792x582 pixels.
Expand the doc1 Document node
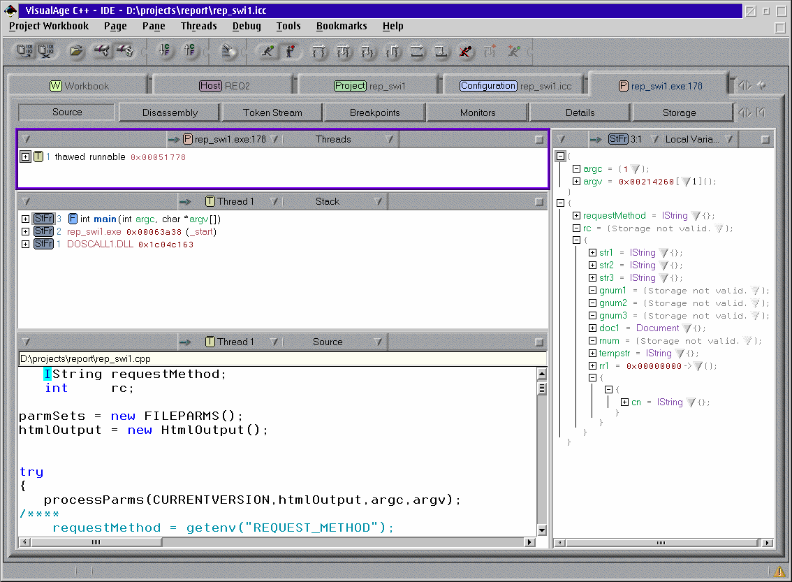pos(592,328)
